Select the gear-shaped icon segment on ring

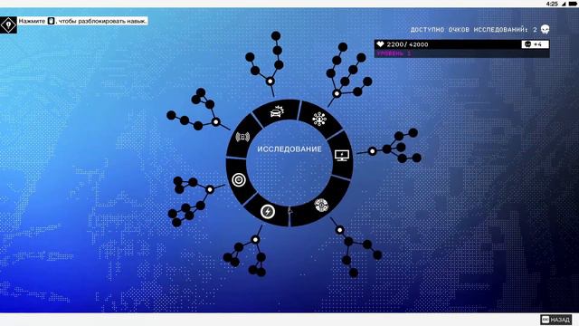pyautogui.click(x=321, y=206)
